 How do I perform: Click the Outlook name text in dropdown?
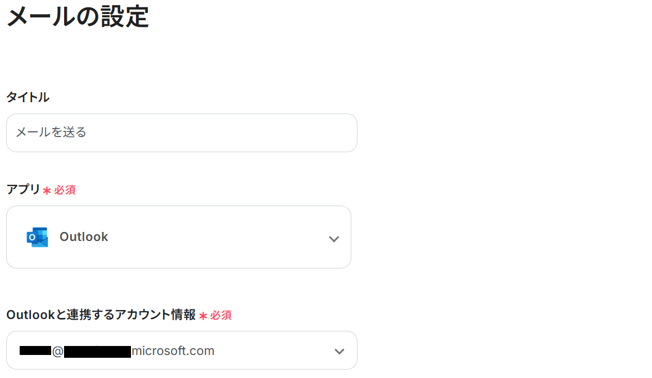tap(84, 237)
